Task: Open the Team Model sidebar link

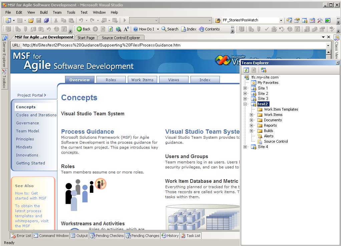Action: pos(27,131)
